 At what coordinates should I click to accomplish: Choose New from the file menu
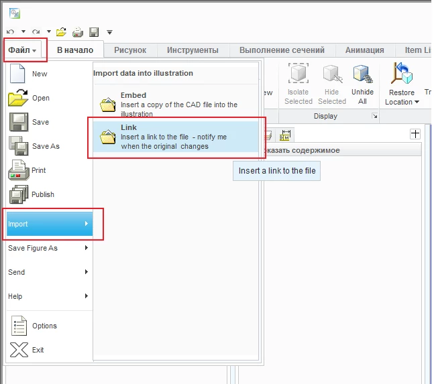click(49, 74)
